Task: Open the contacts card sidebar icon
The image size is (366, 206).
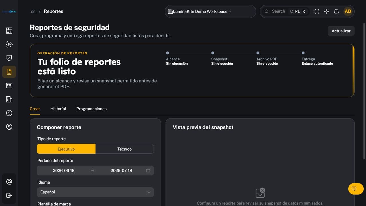Action: pyautogui.click(x=9, y=86)
